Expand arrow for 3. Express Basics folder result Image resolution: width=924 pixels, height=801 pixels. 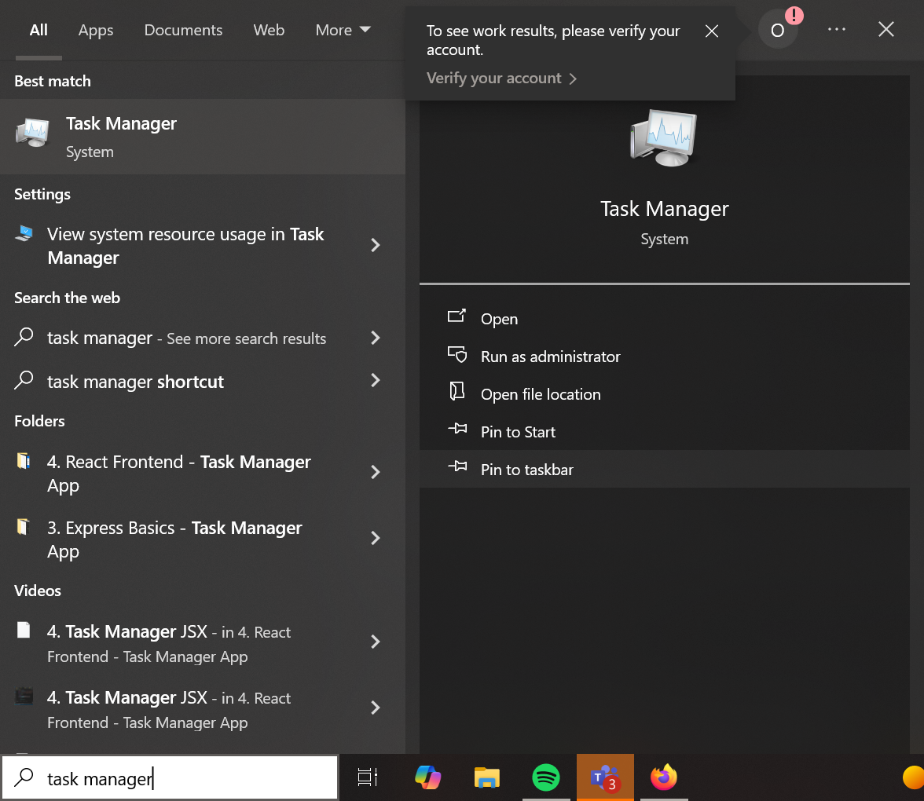click(376, 539)
